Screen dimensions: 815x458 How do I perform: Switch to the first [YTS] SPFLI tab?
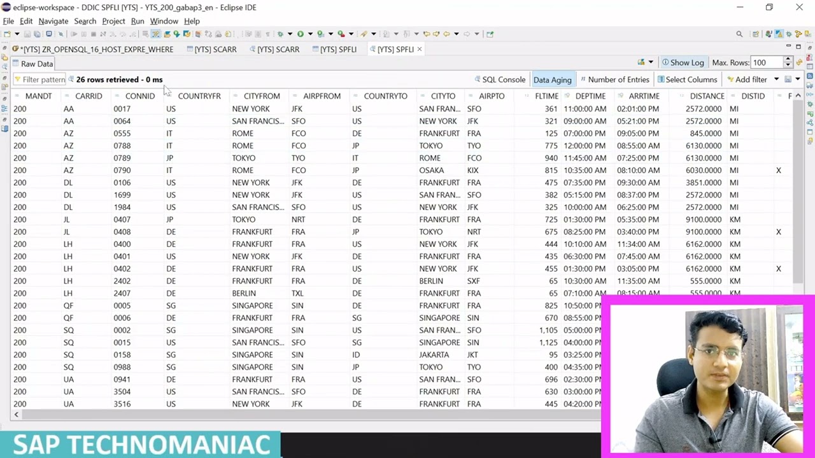pyautogui.click(x=334, y=49)
